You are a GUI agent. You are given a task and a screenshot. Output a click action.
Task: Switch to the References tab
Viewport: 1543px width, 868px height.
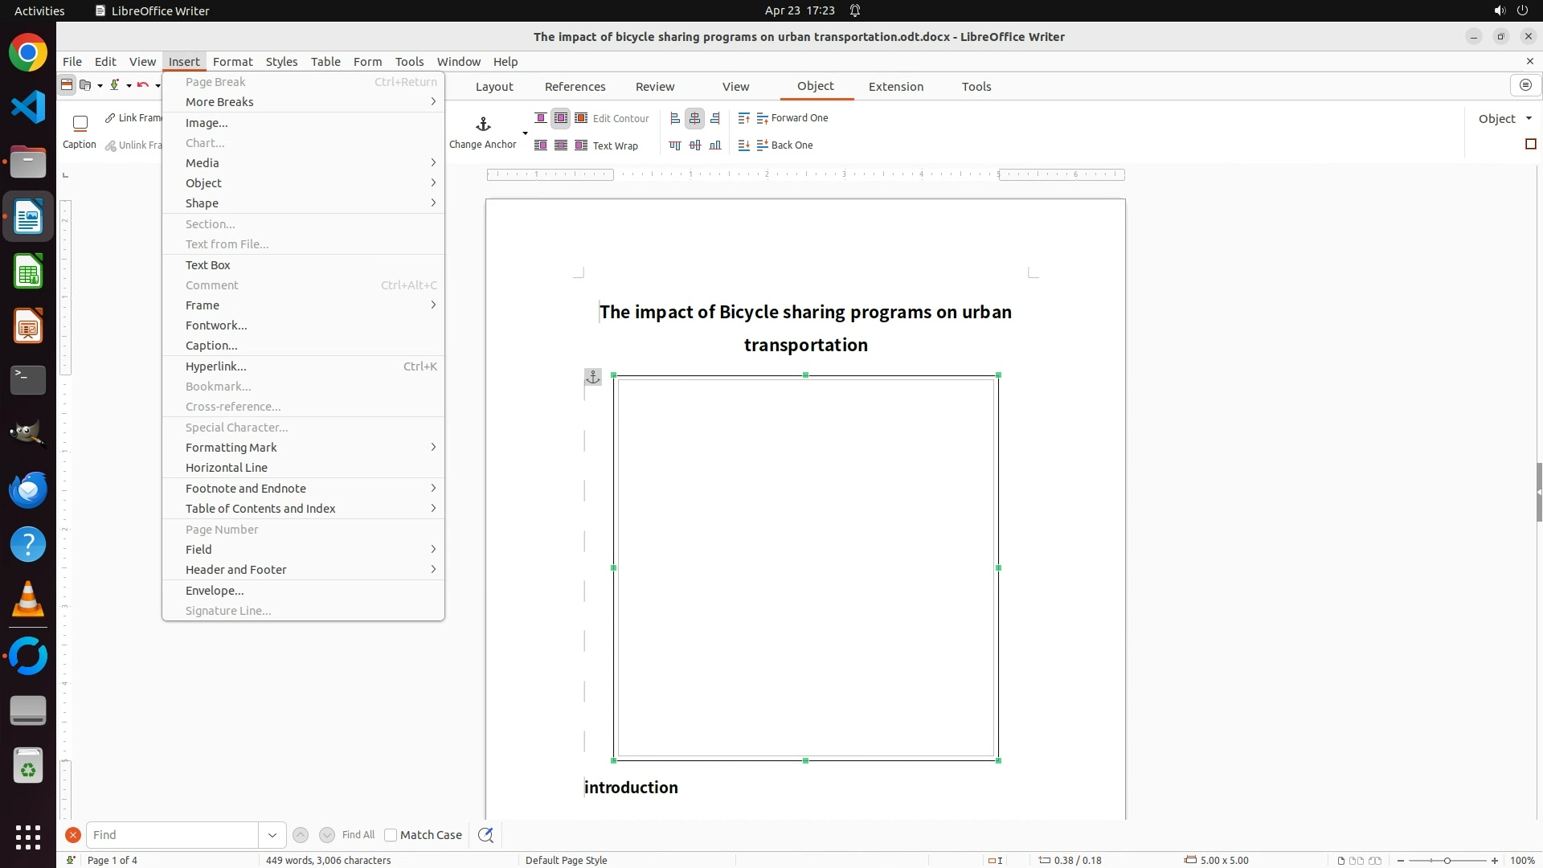575,87
